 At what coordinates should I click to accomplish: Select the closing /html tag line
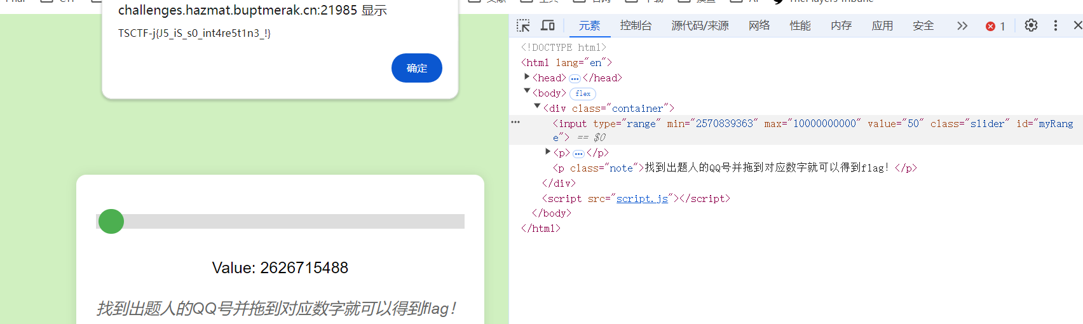click(x=540, y=229)
